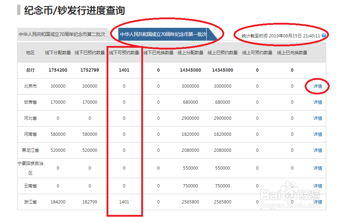This screenshot has width=339, height=217.
Task: Open 详情 link for 黑龙江省
Action: 318,150
